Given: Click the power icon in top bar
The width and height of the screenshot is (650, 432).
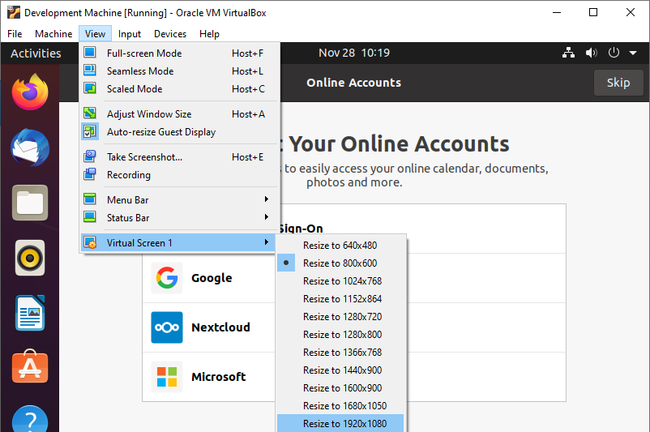Looking at the screenshot, I should point(614,53).
